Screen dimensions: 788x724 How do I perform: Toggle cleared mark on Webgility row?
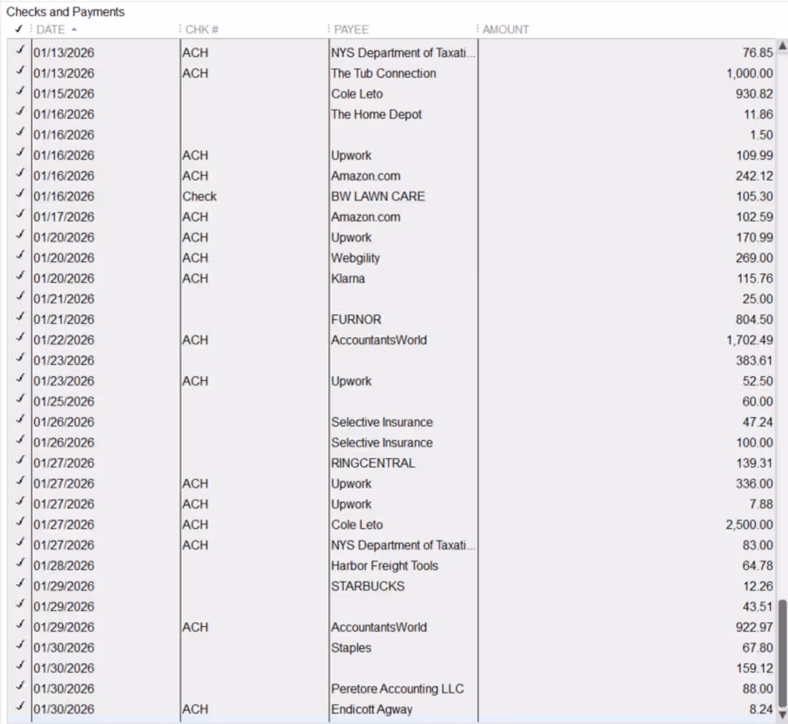click(20, 255)
